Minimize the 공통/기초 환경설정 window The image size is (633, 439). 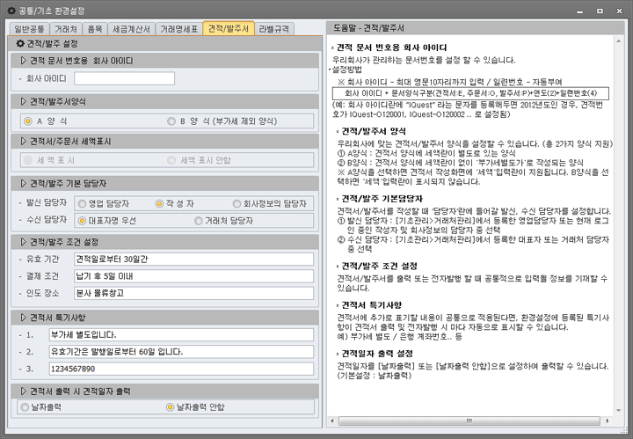click(580, 11)
